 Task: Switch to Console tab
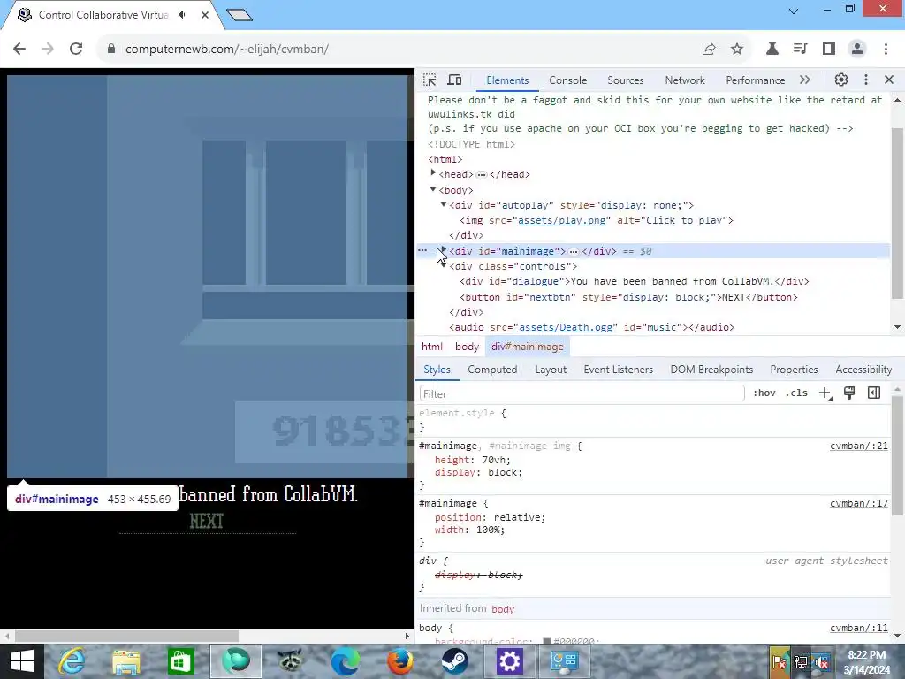568,80
